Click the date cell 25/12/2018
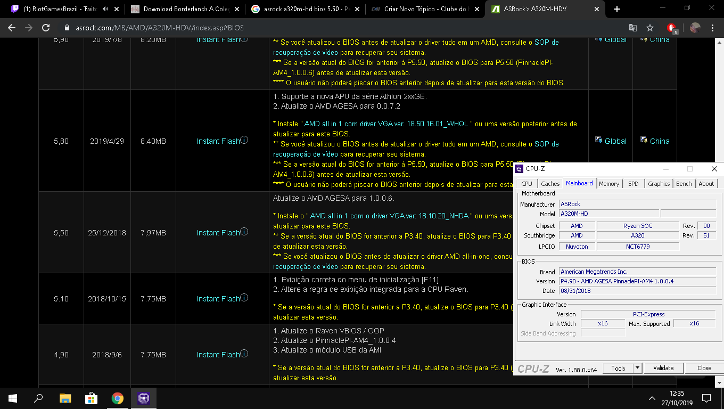This screenshot has height=409, width=724. [107, 233]
